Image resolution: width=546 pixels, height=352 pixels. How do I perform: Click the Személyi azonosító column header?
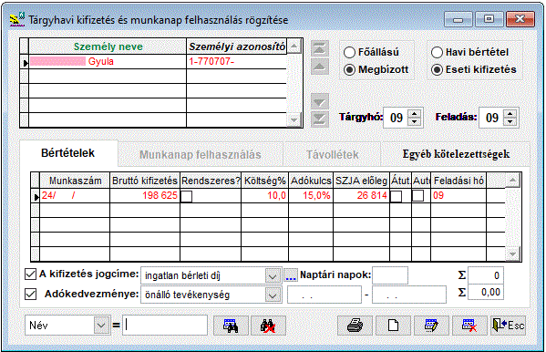[x=236, y=47]
